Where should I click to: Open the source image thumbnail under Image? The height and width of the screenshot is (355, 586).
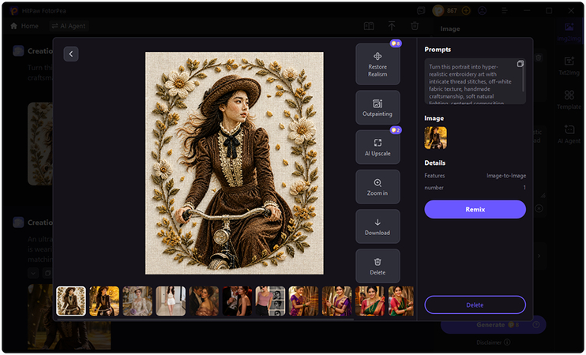click(435, 138)
